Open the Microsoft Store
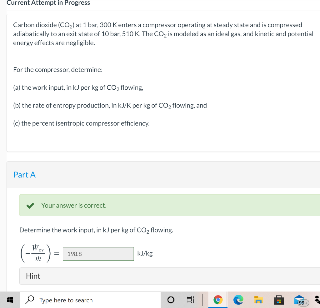This screenshot has width=320, height=308. (279, 300)
